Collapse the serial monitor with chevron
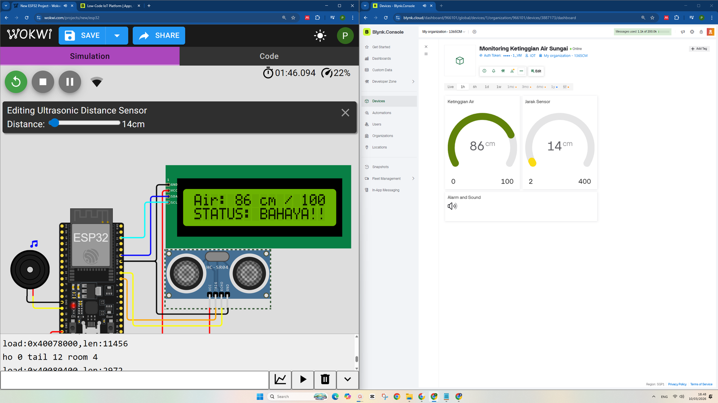The image size is (718, 403). coord(347,380)
